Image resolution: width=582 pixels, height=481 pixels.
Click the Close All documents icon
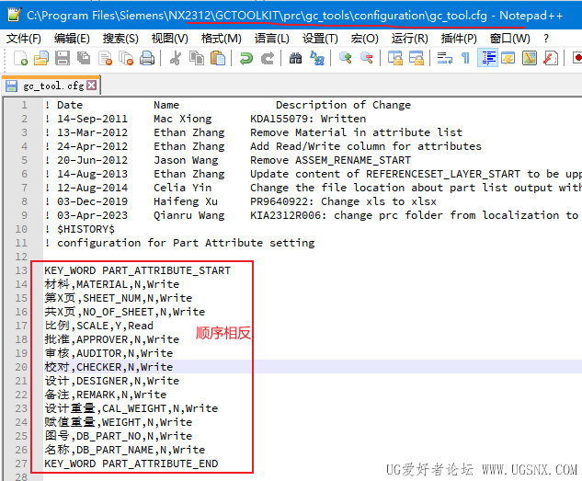pos(126,58)
